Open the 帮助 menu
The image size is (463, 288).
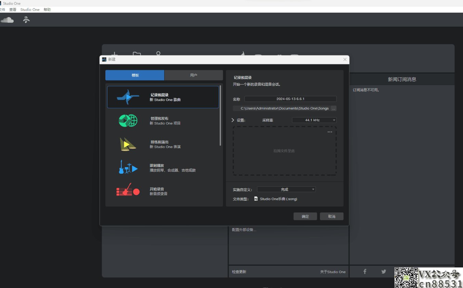click(47, 10)
